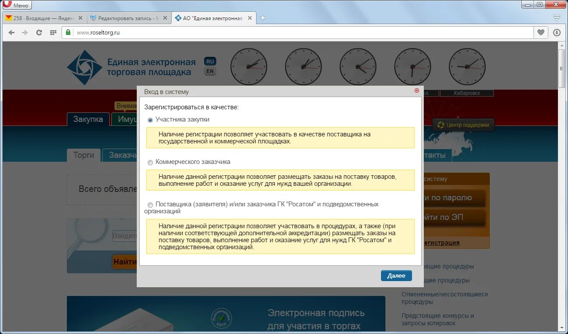Close the Вход в систему dialog
The width and height of the screenshot is (568, 334).
point(416,90)
